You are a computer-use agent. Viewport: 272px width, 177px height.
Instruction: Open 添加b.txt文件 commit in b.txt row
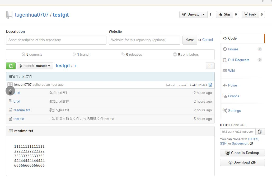point(59,101)
